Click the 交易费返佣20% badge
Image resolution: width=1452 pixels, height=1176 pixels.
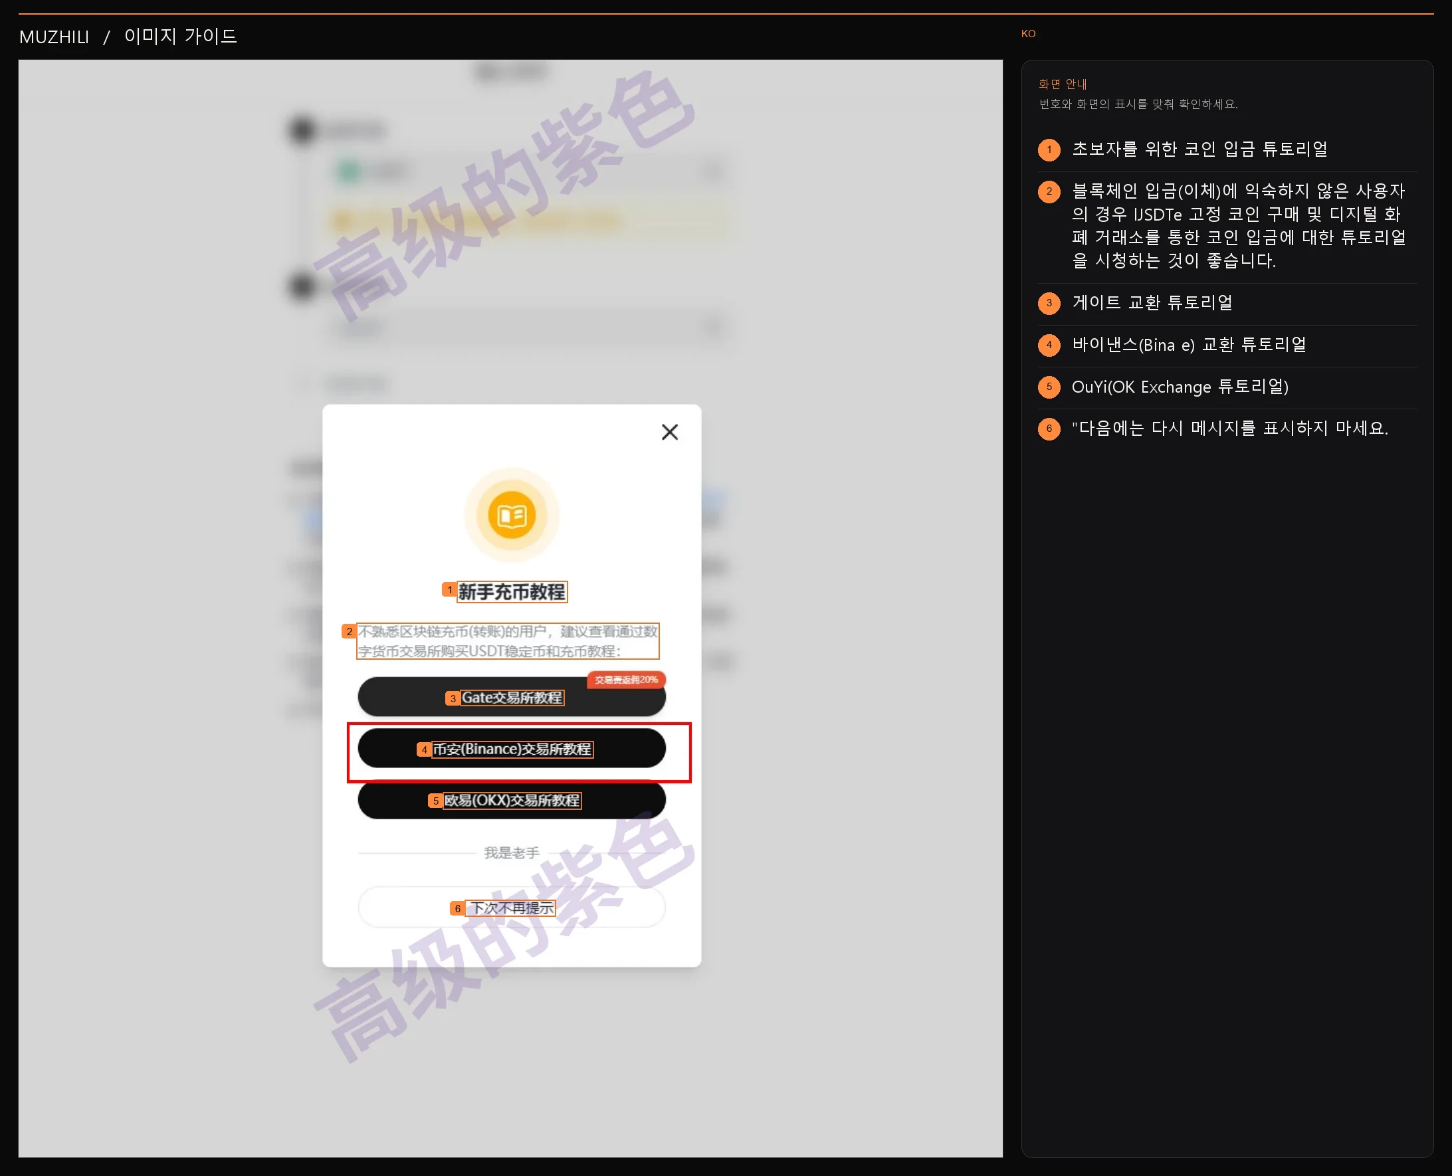click(x=626, y=680)
